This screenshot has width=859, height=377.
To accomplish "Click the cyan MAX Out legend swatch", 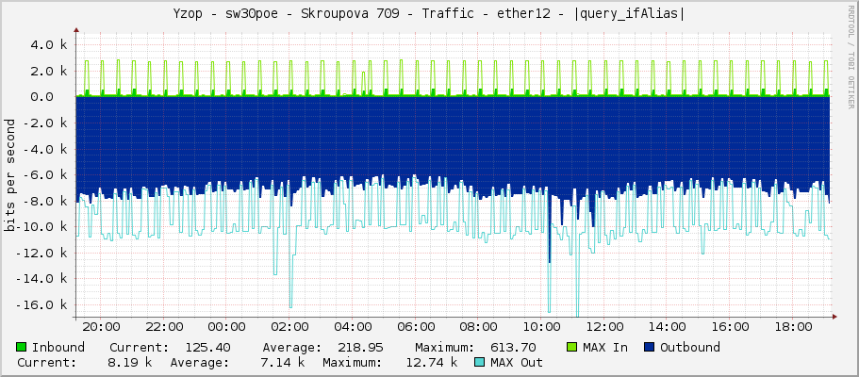I will tap(480, 362).
